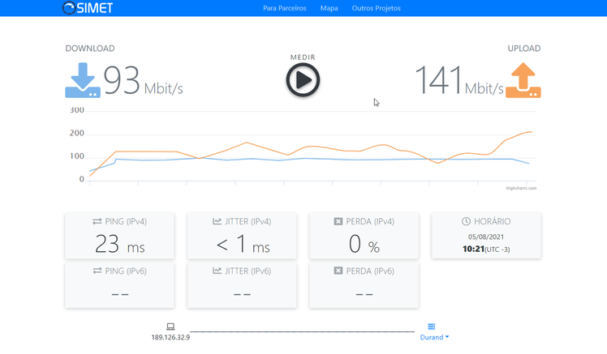Click the 93 Mbit/s download speed
607x354 pixels.
[x=144, y=80]
